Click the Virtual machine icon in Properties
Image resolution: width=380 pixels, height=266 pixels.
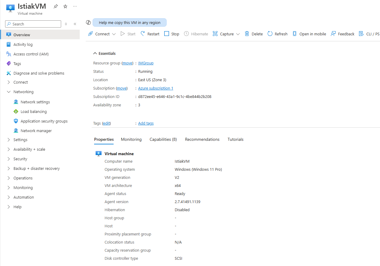tap(99, 154)
